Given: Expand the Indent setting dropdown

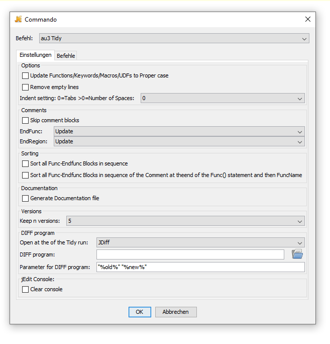Looking at the screenshot, I should pos(223,99).
